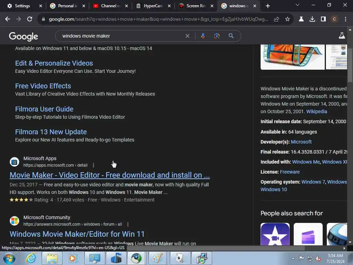Switch to the YouTube Channel tab
Image resolution: width=353 pixels, height=265 pixels.
pyautogui.click(x=110, y=6)
